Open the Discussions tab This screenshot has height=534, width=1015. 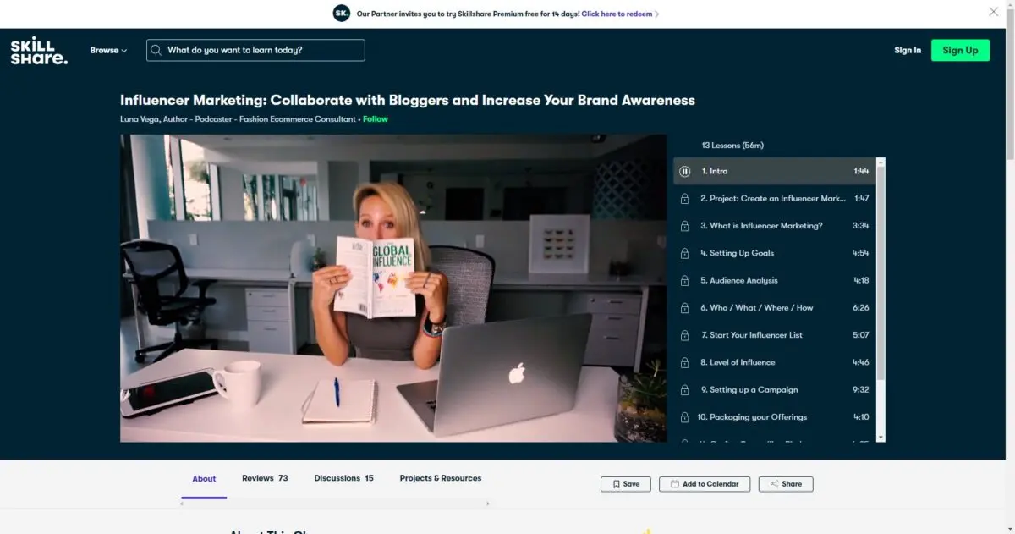pos(343,478)
